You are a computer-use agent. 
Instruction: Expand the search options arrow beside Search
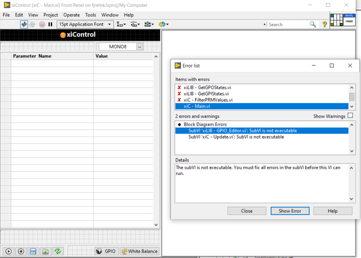(265, 25)
